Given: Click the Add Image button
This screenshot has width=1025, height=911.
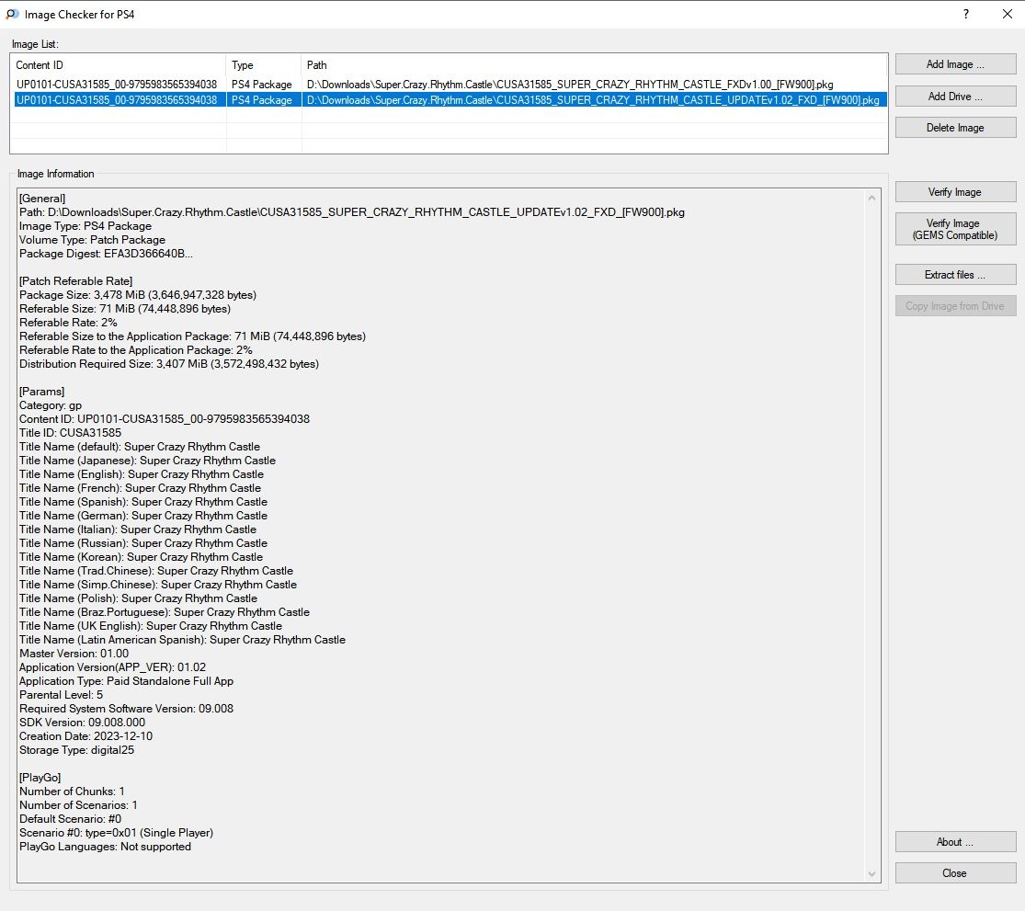Looking at the screenshot, I should [x=955, y=64].
